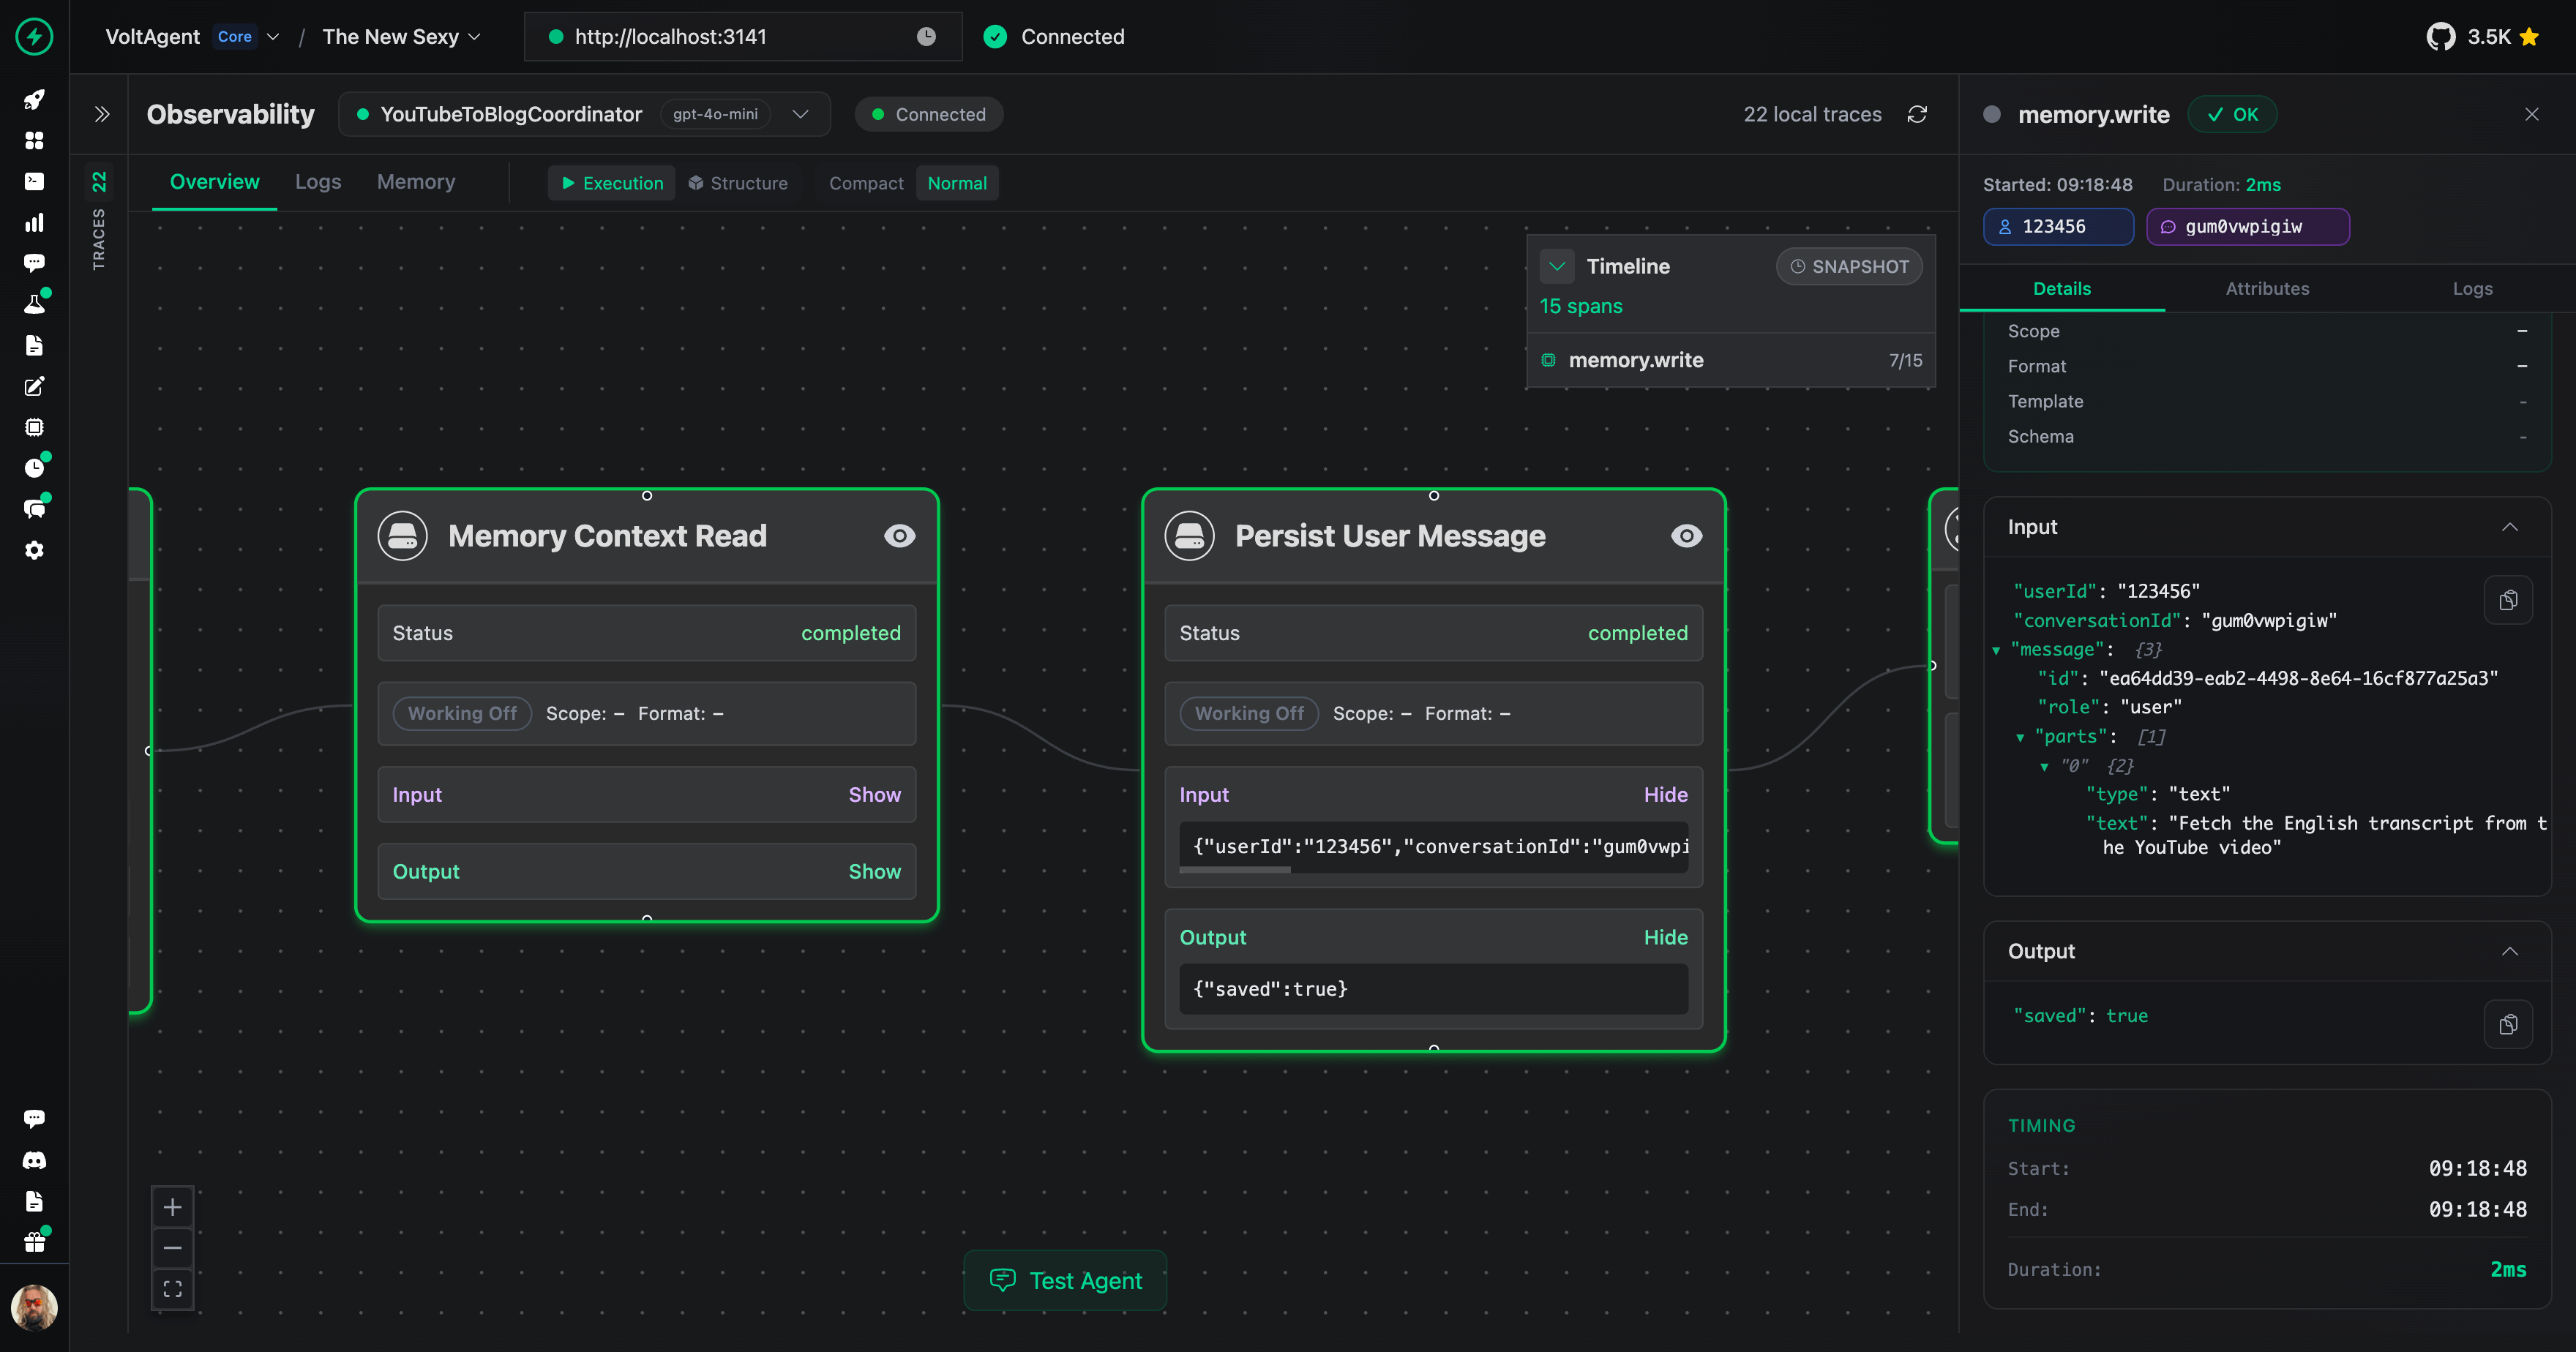Open the Memory tab

click(x=415, y=182)
